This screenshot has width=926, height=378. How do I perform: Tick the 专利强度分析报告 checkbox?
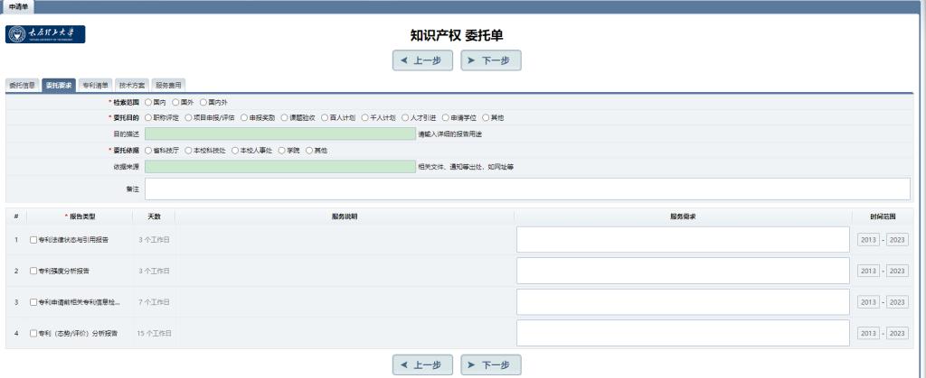point(33,271)
